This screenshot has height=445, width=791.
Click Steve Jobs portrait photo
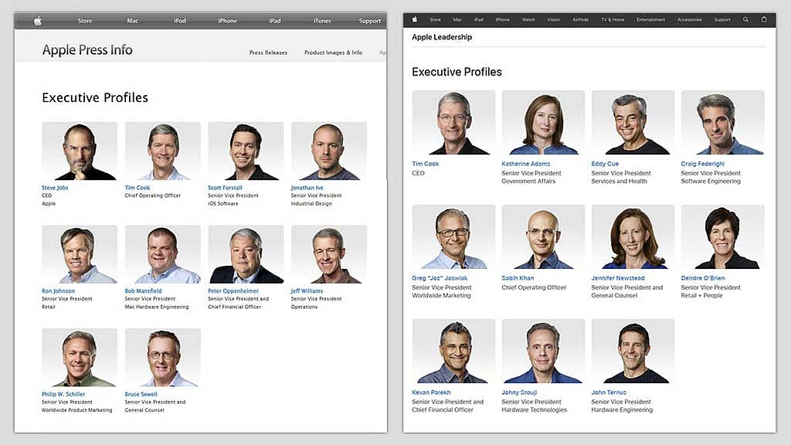pyautogui.click(x=80, y=151)
